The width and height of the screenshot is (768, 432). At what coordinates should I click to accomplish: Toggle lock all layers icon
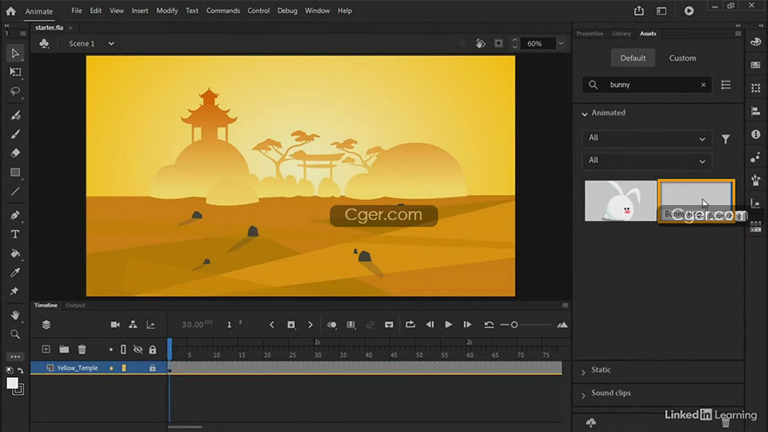click(153, 349)
